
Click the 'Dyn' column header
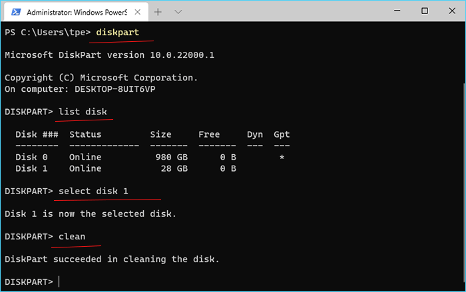255,134
